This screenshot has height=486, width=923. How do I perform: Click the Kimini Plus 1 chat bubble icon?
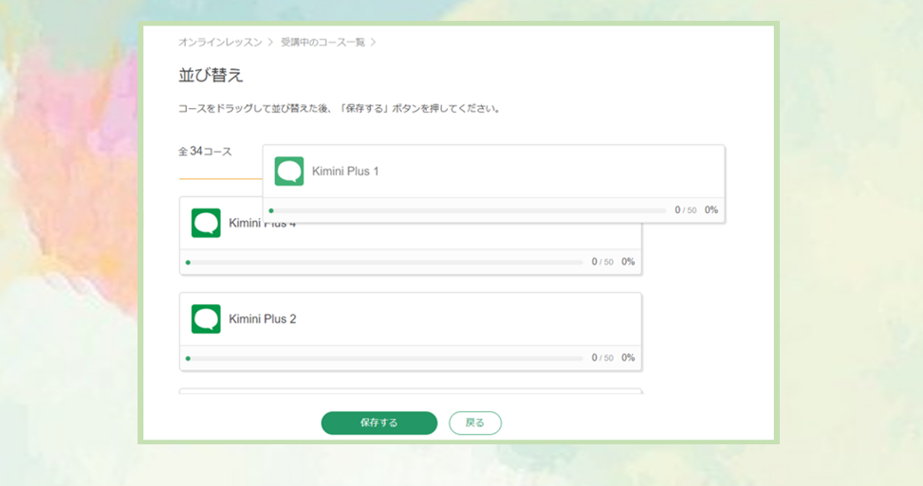[x=289, y=171]
